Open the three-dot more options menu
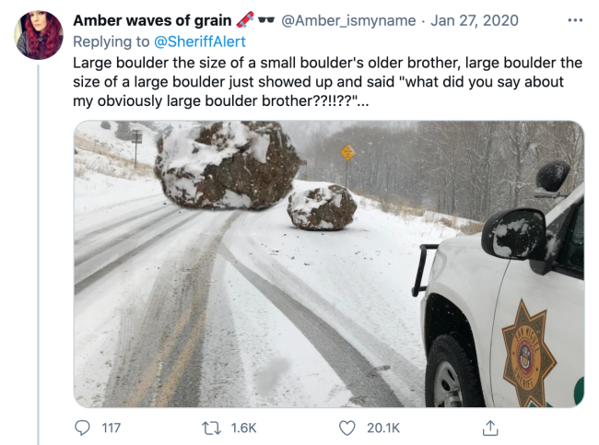Image resolution: width=599 pixels, height=445 pixels. (575, 20)
